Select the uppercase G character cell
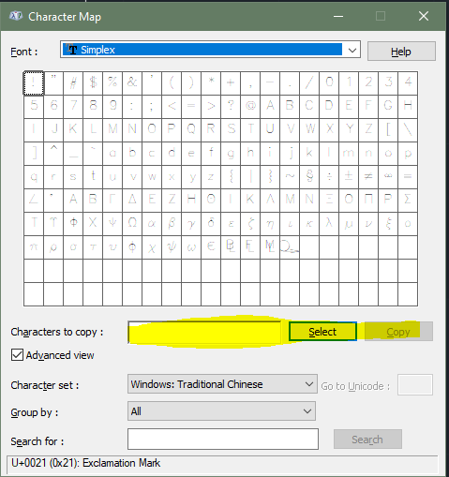The width and height of the screenshot is (449, 477). click(x=388, y=107)
